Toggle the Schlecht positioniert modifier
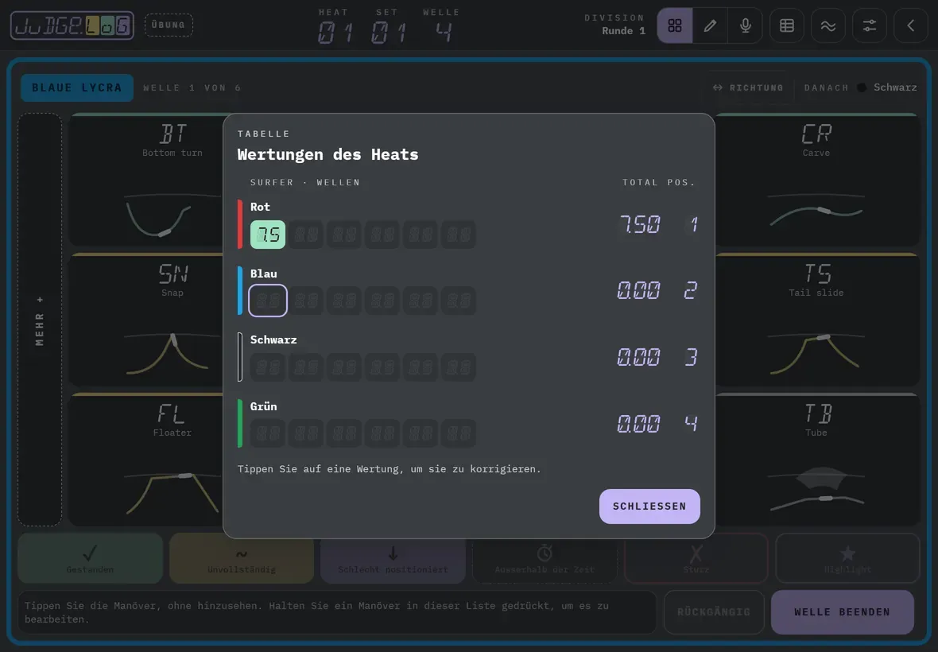Image resolution: width=938 pixels, height=652 pixels. pyautogui.click(x=393, y=558)
